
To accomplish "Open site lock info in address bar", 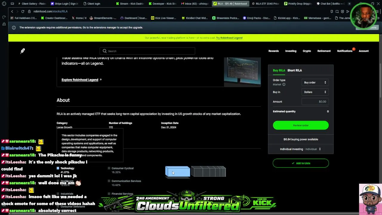I will click(29, 11).
